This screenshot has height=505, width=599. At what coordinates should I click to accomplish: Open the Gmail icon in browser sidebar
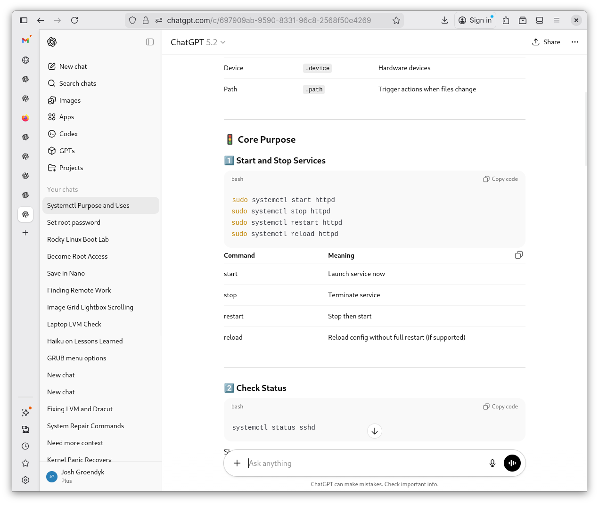(x=25, y=41)
